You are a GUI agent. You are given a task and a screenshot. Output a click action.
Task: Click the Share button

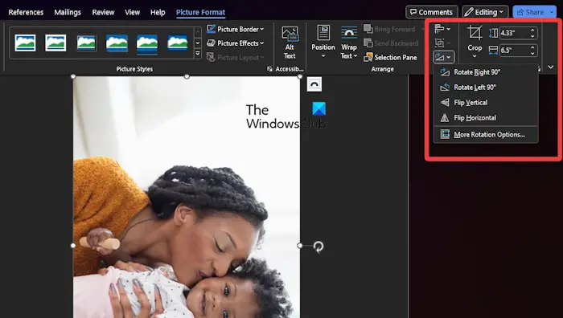tap(530, 12)
